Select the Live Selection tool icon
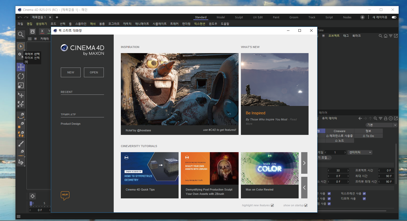407x221 pixels. 21,46
